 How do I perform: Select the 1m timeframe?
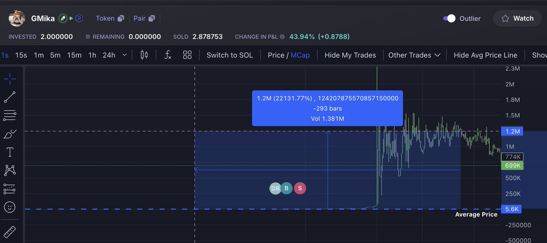39,55
